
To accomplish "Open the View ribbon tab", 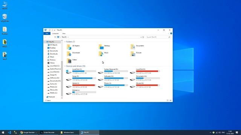I will (x=64, y=33).
